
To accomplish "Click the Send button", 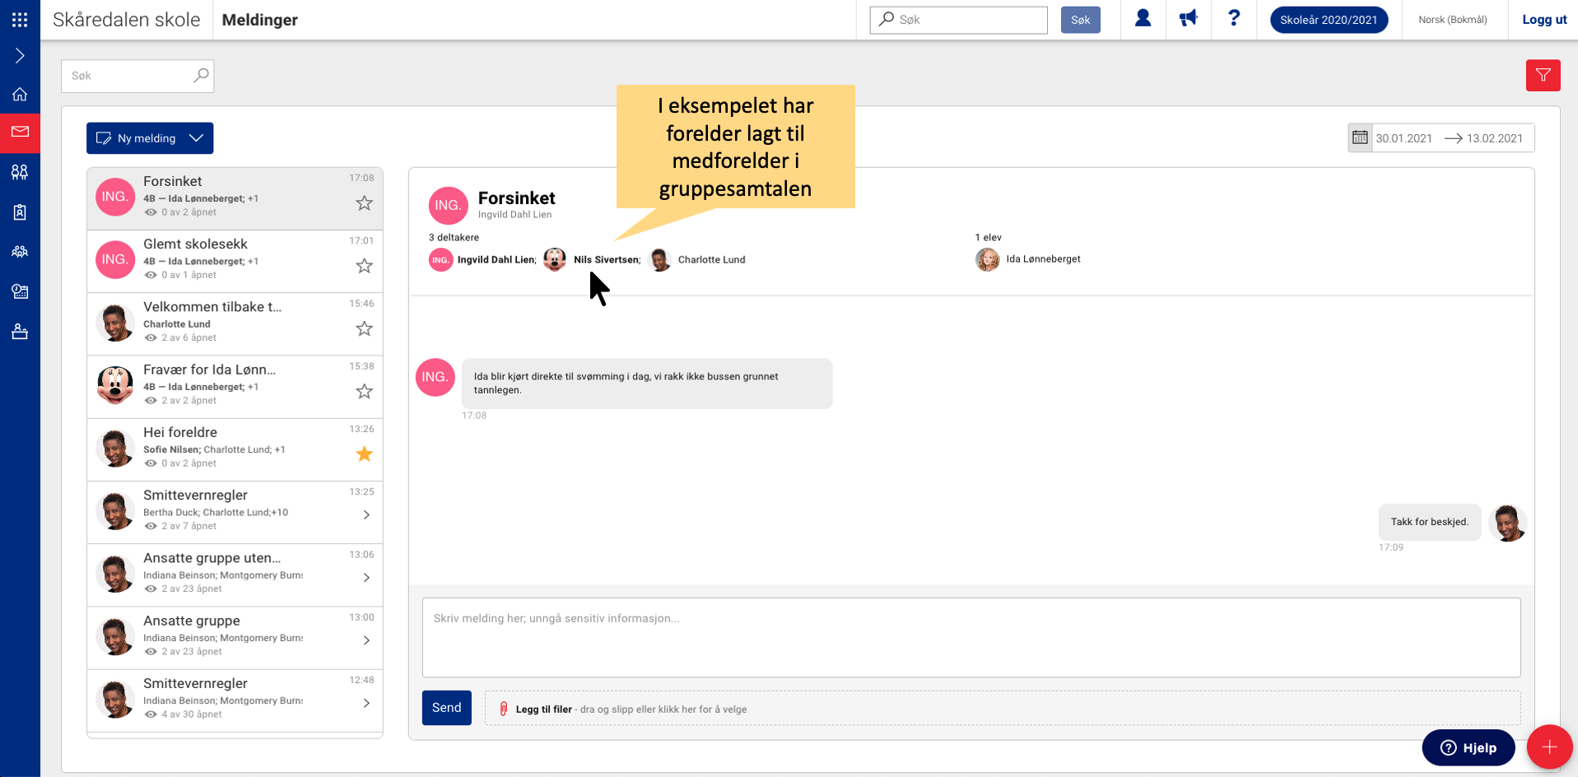I will [x=446, y=708].
